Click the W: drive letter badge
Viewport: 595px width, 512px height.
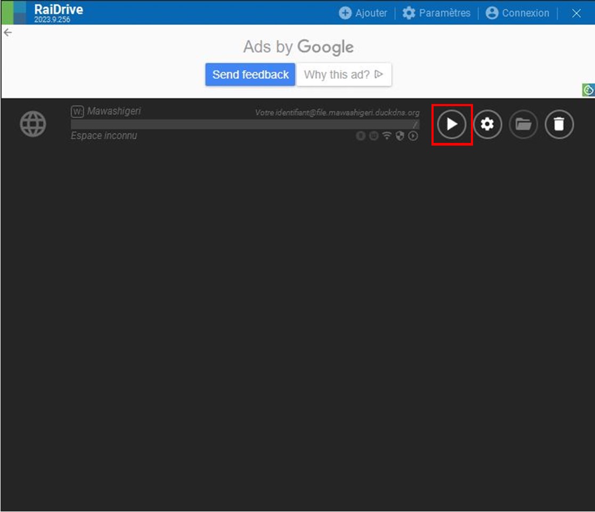pos(77,111)
